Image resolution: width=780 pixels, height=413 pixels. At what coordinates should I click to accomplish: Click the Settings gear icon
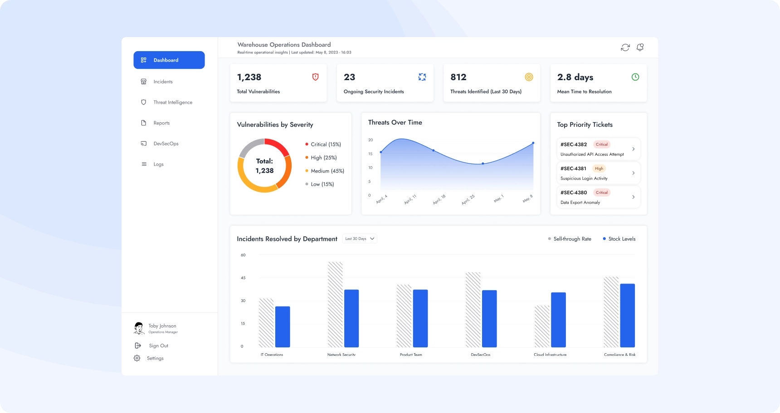pos(137,358)
